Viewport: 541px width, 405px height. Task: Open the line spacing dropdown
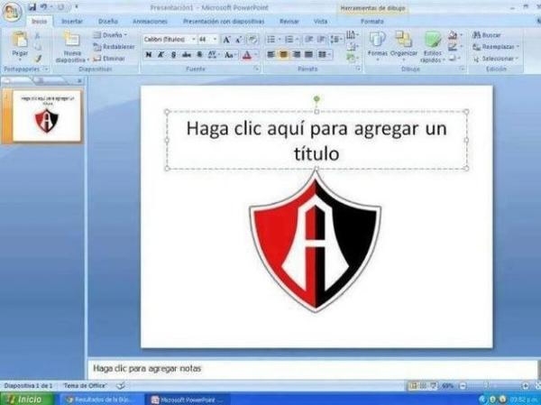coord(335,40)
